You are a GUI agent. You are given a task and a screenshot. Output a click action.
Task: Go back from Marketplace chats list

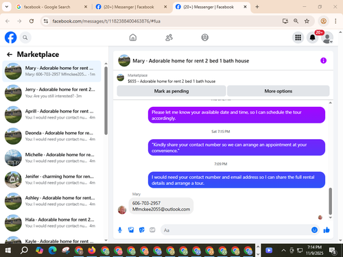10,54
